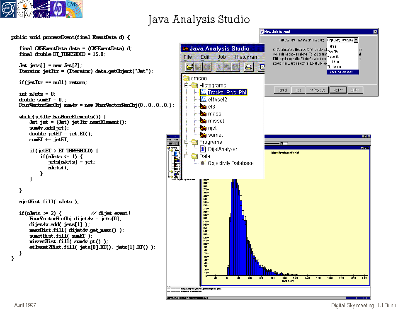
Task: Click the Save floppy disk toolbar icon
Action: pyautogui.click(x=198, y=67)
